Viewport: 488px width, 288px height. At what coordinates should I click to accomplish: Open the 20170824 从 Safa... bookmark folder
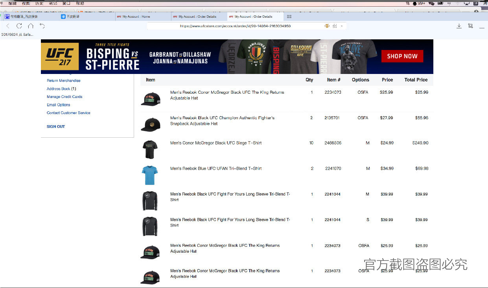coord(17,35)
